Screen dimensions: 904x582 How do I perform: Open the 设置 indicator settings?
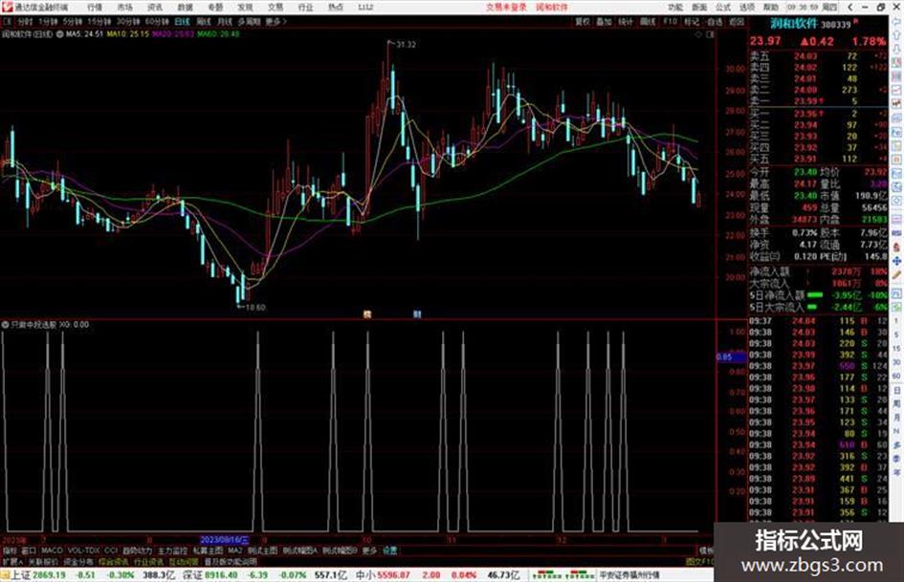click(389, 550)
